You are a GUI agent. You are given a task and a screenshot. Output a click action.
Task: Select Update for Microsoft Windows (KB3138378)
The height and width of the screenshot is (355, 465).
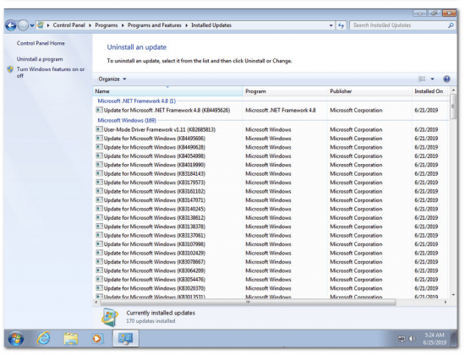pos(271,227)
